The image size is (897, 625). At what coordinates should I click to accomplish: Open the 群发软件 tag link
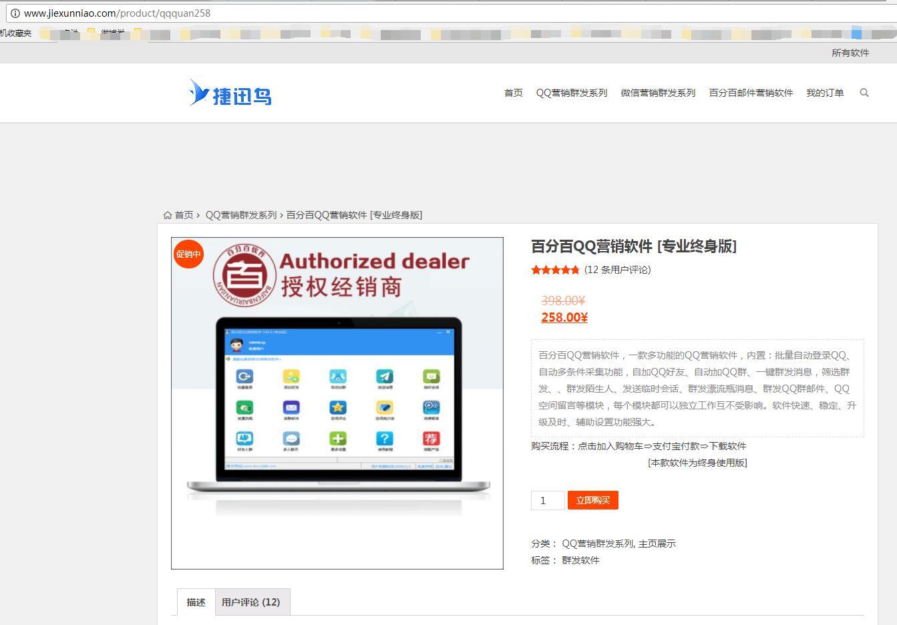(581, 560)
